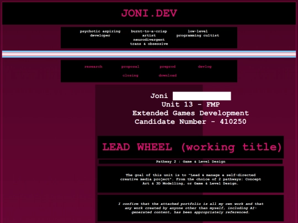Select 'Candidate Number - 410250' text
The height and width of the screenshot is (223, 298).
190,122
